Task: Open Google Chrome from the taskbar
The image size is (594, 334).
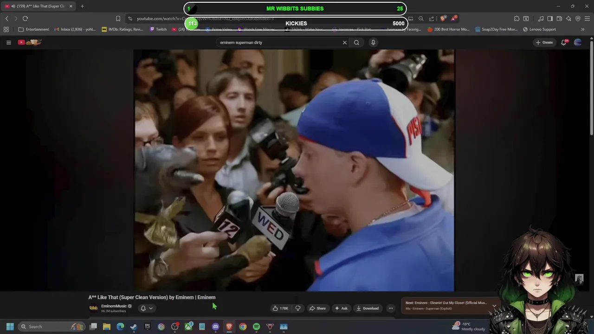Action: (x=243, y=327)
